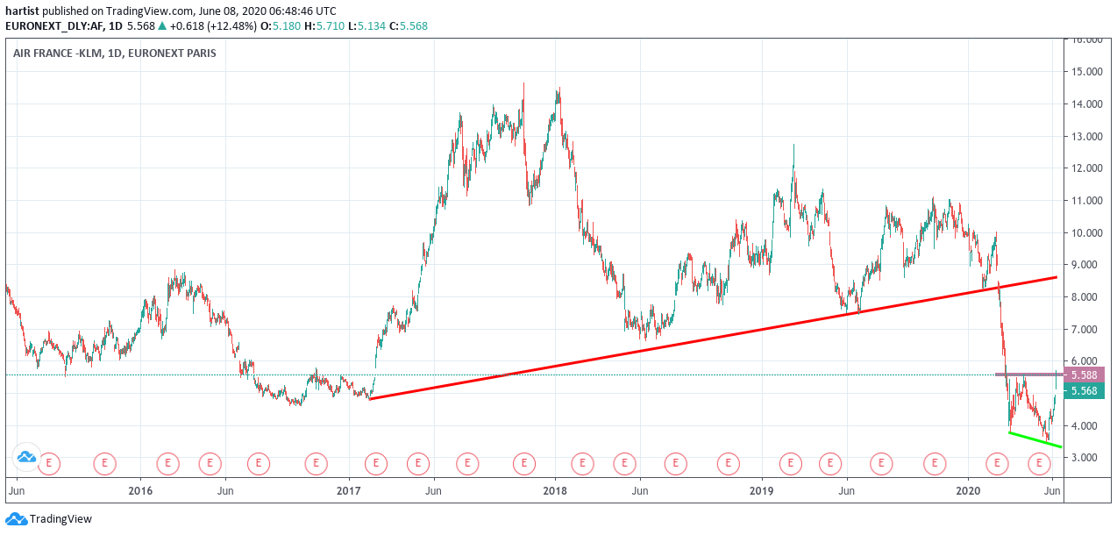
Task: Click the 12.000 price axis label
Action: point(1085,168)
